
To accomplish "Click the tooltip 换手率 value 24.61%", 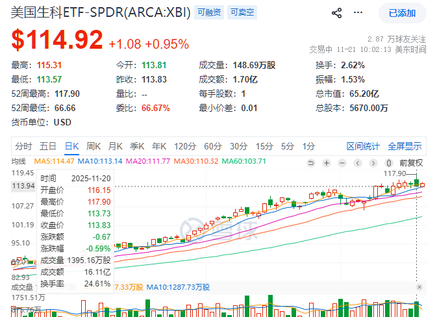I will pyautogui.click(x=97, y=284).
